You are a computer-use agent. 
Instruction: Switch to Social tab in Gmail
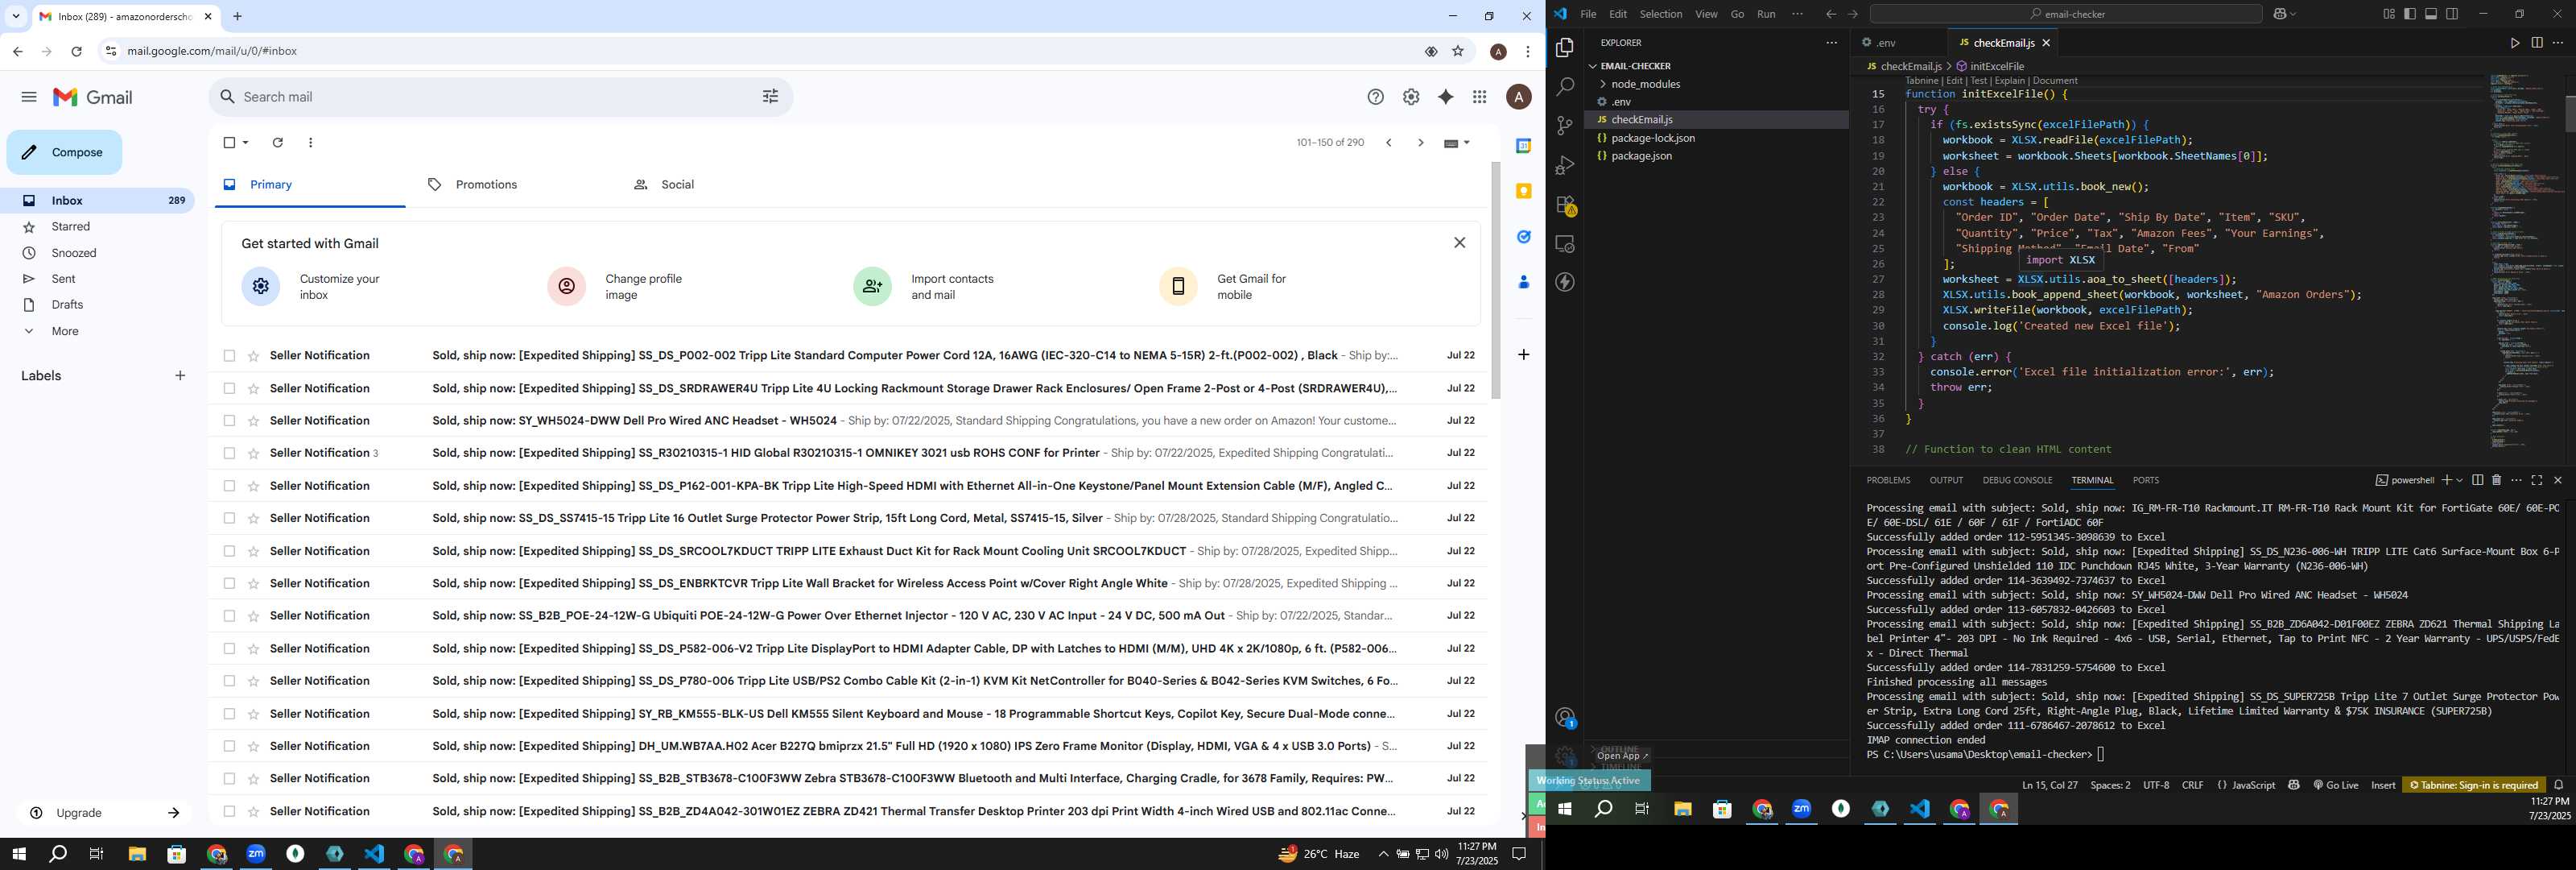pyautogui.click(x=664, y=185)
